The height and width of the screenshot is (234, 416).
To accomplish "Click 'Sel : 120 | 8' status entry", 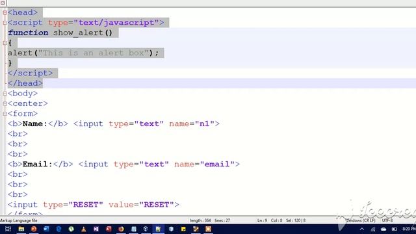I will click(x=296, y=220).
